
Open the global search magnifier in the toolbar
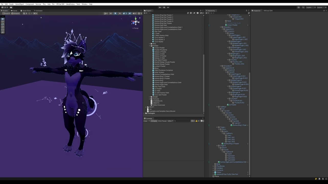click(x=303, y=7)
